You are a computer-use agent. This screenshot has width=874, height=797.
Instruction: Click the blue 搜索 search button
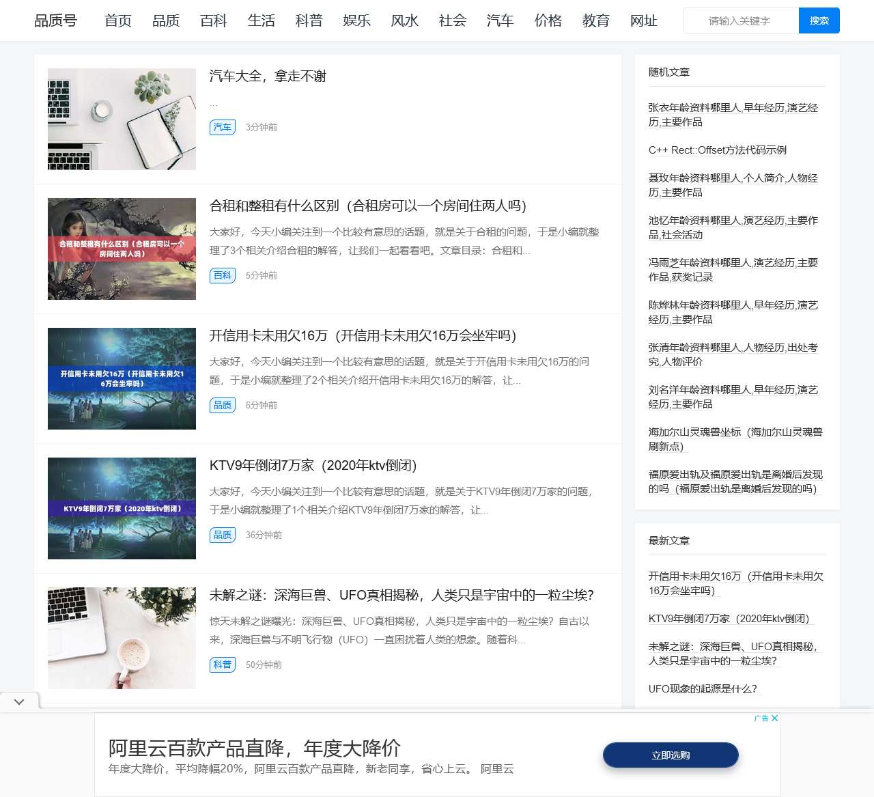819,20
